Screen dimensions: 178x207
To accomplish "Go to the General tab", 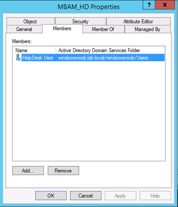I will [x=25, y=29].
